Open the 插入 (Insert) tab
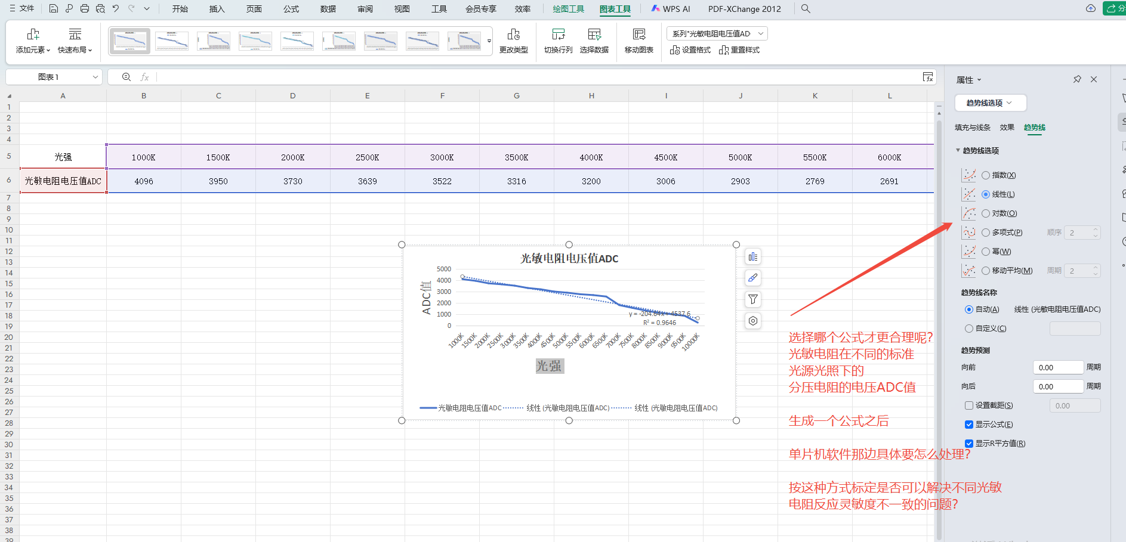 217,9
